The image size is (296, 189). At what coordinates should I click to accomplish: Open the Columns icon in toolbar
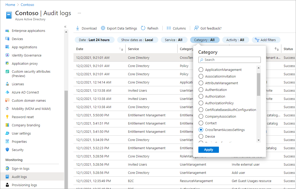coord(169,28)
